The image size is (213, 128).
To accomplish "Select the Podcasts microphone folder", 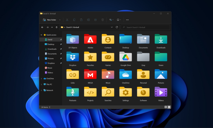I will point(73,92).
